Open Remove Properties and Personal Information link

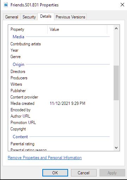[45, 158]
